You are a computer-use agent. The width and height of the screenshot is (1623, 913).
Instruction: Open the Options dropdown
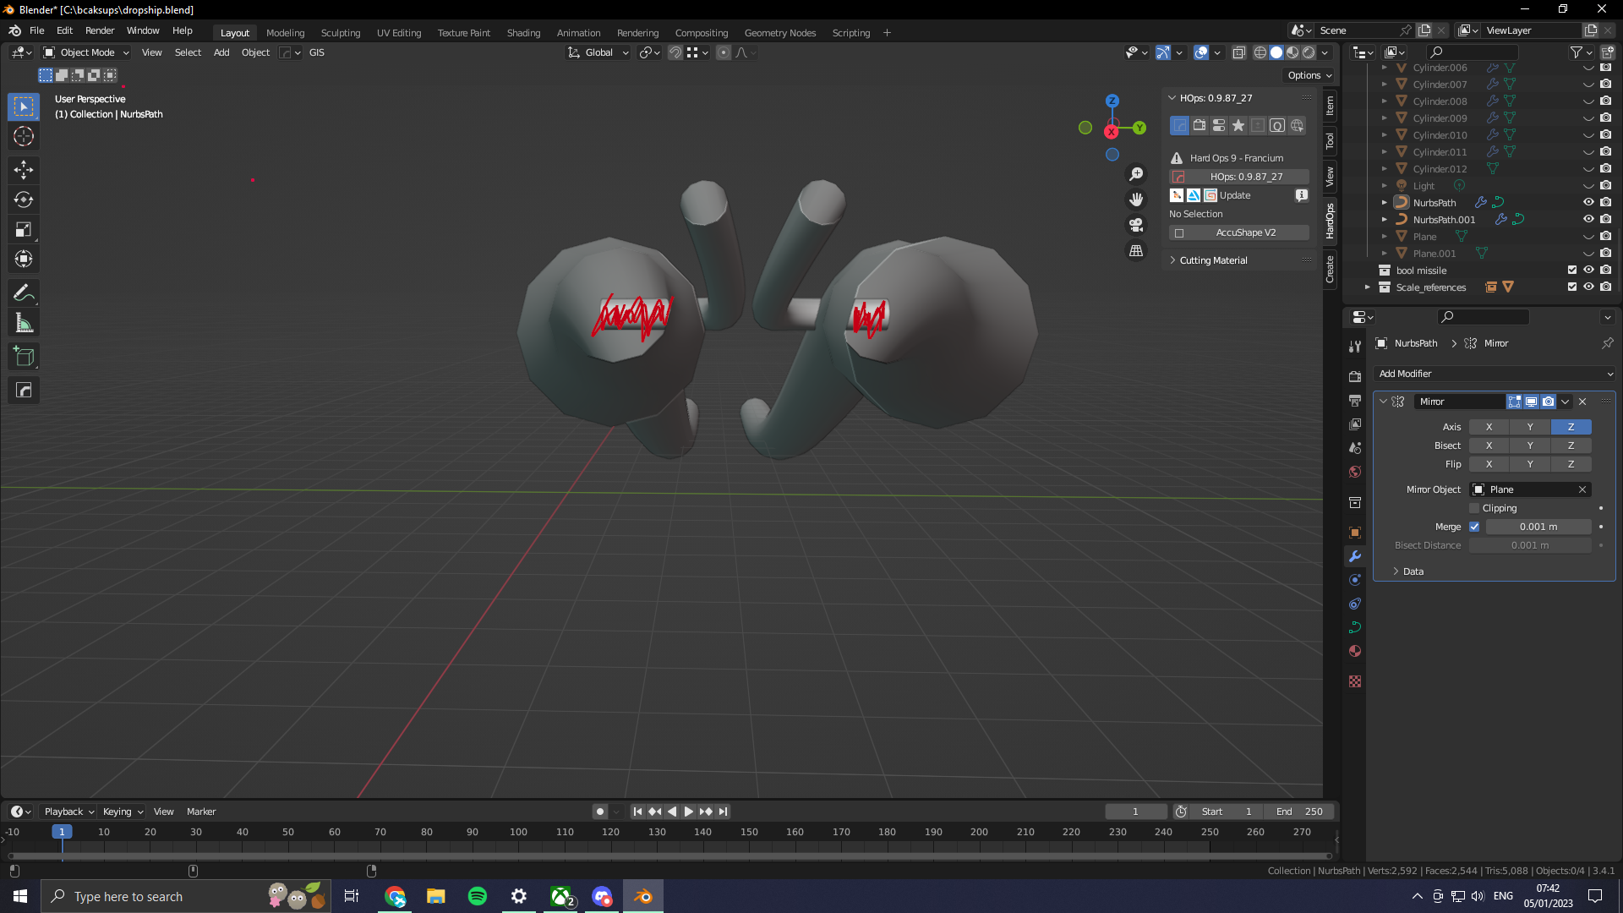[1309, 75]
